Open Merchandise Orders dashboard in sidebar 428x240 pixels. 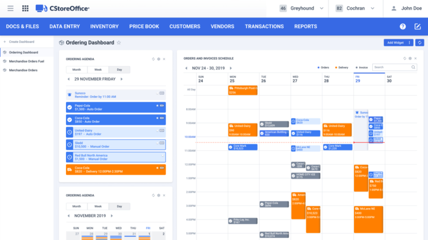pyautogui.click(x=23, y=70)
